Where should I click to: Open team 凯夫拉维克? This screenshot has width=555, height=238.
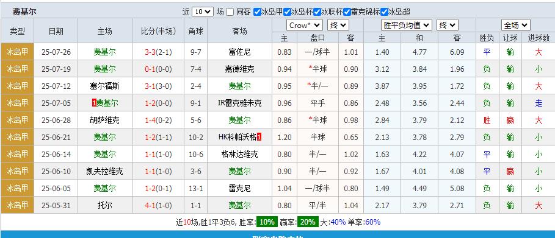tap(105, 171)
